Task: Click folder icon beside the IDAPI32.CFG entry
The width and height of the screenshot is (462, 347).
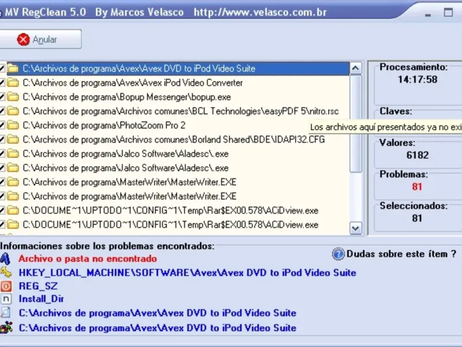Action: pos(13,139)
